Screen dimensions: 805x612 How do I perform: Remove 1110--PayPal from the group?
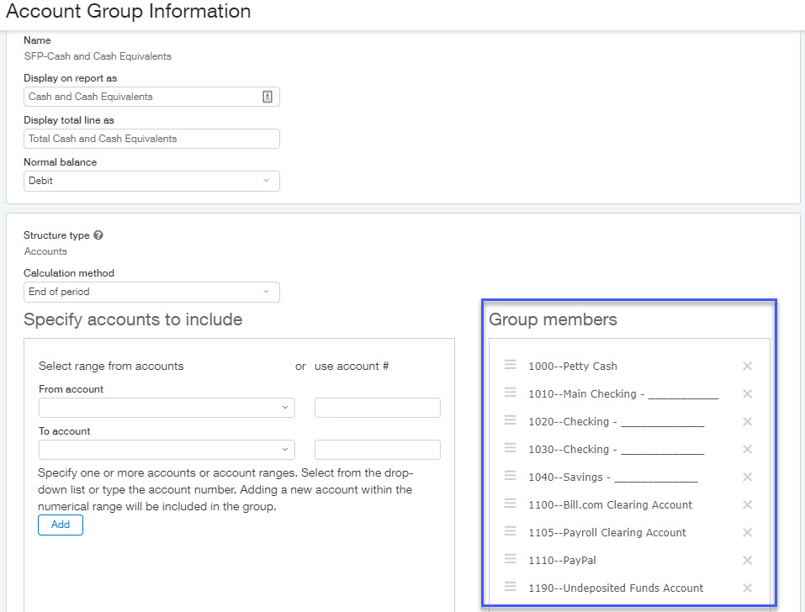(747, 560)
